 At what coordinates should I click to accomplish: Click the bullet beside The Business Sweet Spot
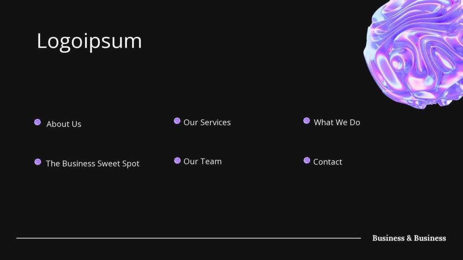click(x=38, y=162)
